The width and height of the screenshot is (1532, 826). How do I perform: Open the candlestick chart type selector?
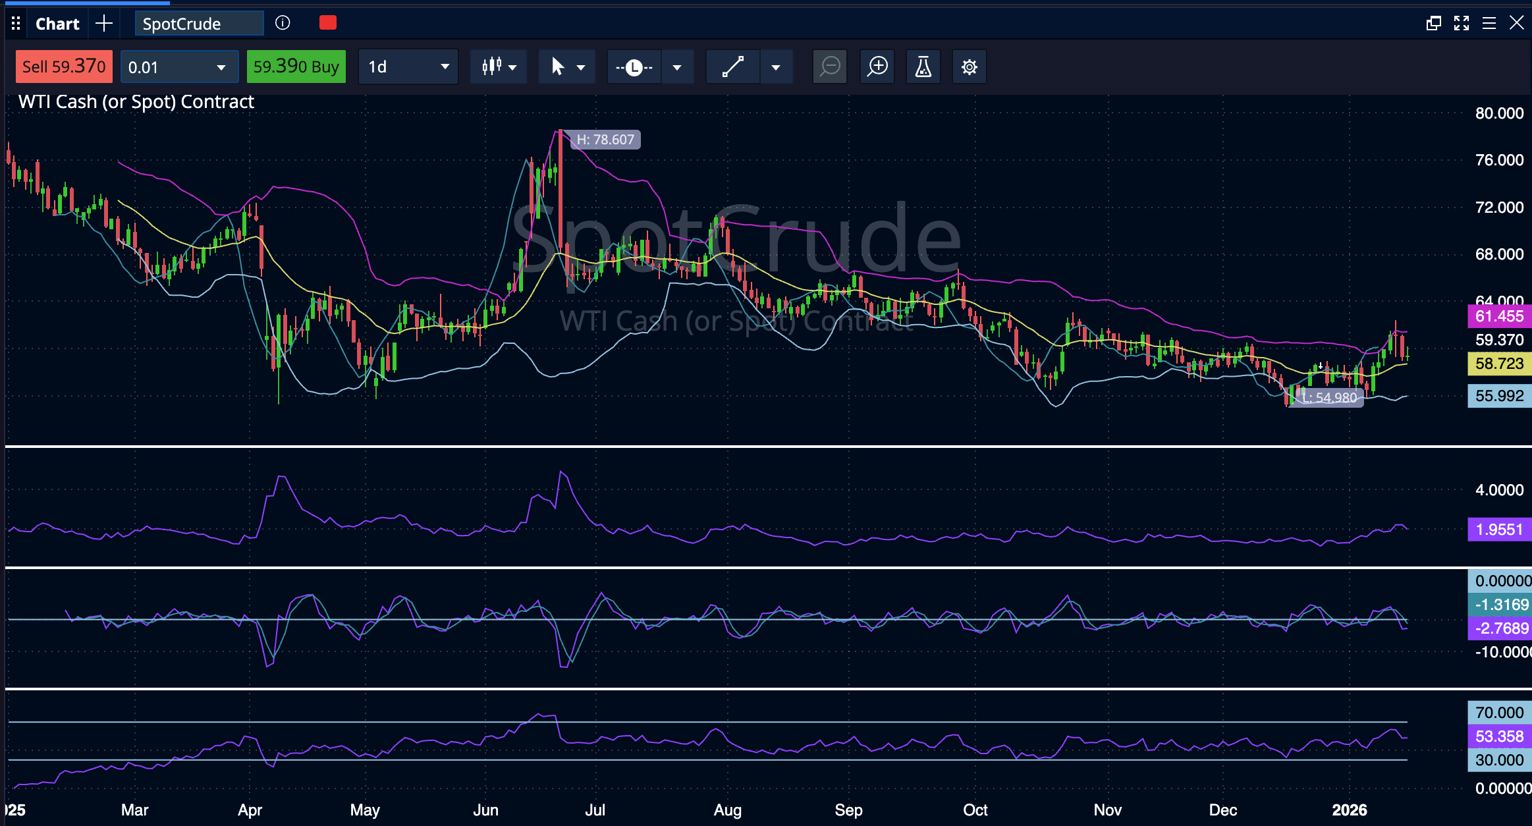pos(499,67)
